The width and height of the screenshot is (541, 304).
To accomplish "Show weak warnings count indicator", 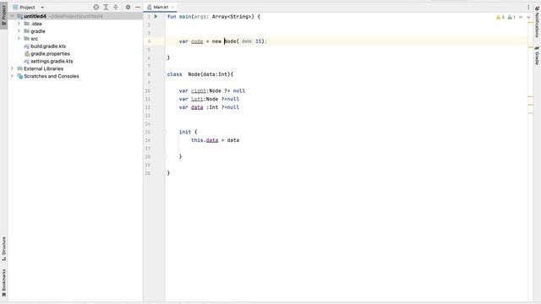I will pos(511,17).
